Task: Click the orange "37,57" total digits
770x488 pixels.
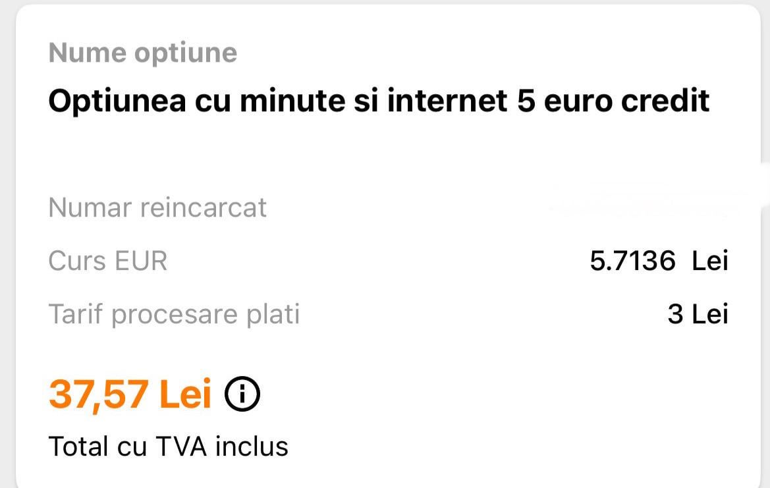Action: (99, 394)
